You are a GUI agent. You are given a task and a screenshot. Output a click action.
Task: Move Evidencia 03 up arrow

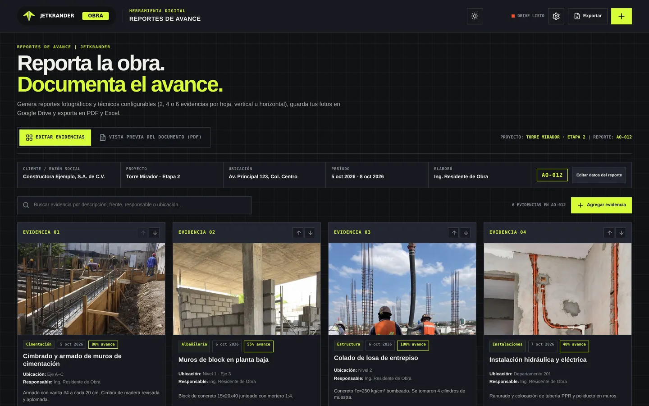coord(454,233)
